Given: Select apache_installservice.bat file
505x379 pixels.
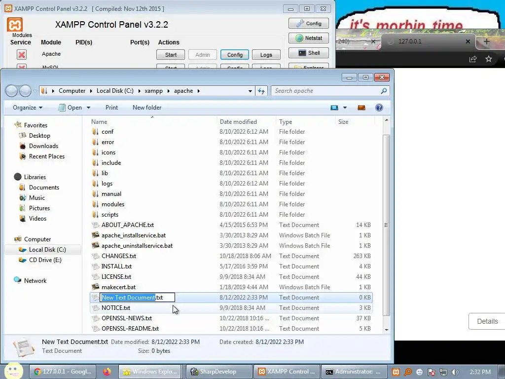Looking at the screenshot, I should coord(133,235).
